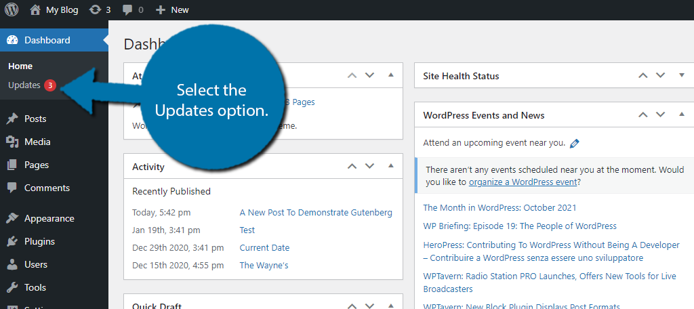The image size is (694, 309).
Task: Click 'Today, 5:42 pm' timestamp
Action: (161, 213)
